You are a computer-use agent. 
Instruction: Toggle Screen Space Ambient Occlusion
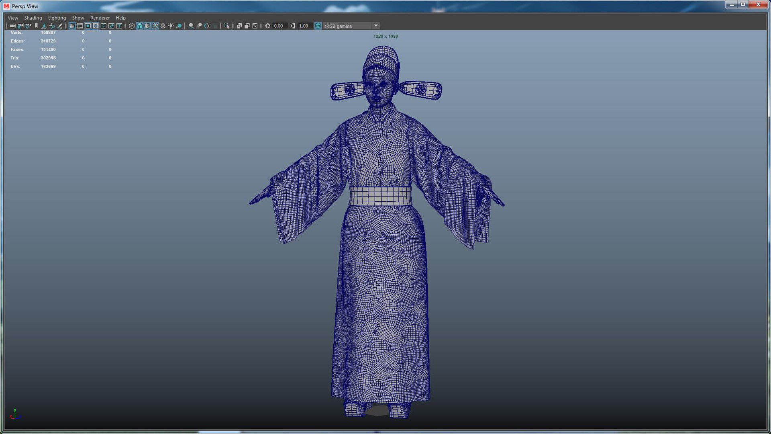point(191,26)
